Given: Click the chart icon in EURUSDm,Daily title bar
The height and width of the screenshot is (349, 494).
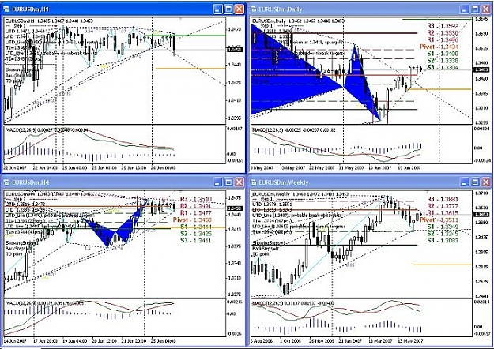Looking at the screenshot, I should pos(254,9).
